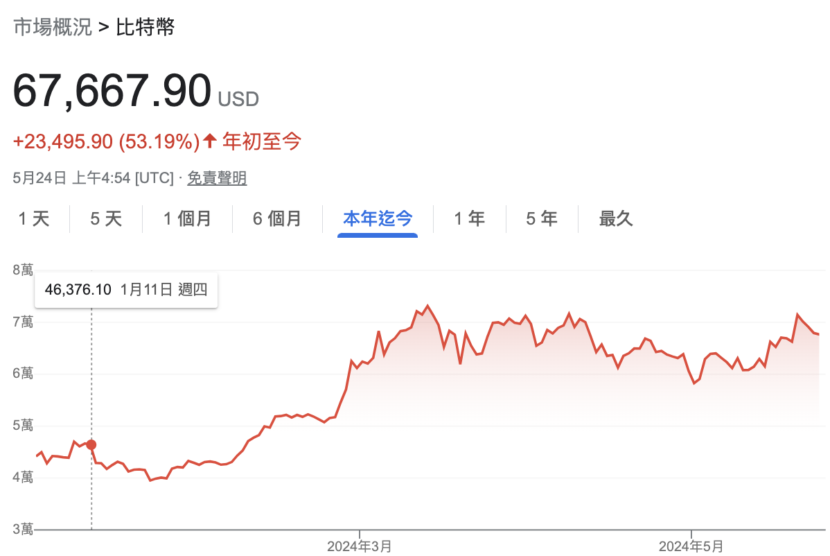Select the 5年 range option
Image resolution: width=830 pixels, height=556 pixels.
541,218
